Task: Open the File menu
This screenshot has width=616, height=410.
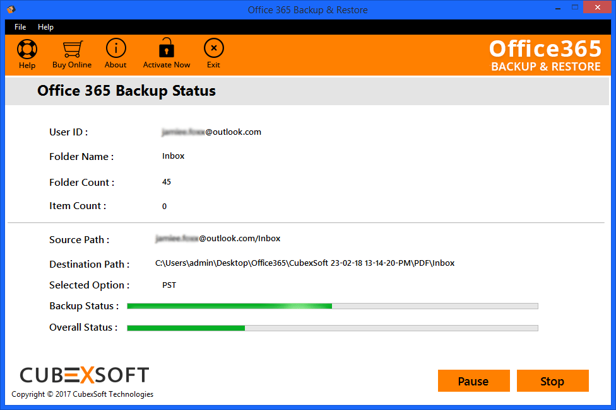Action: [x=20, y=27]
